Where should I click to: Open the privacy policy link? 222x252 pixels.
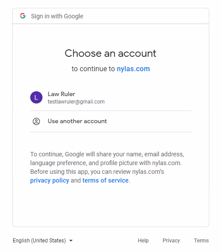49,180
